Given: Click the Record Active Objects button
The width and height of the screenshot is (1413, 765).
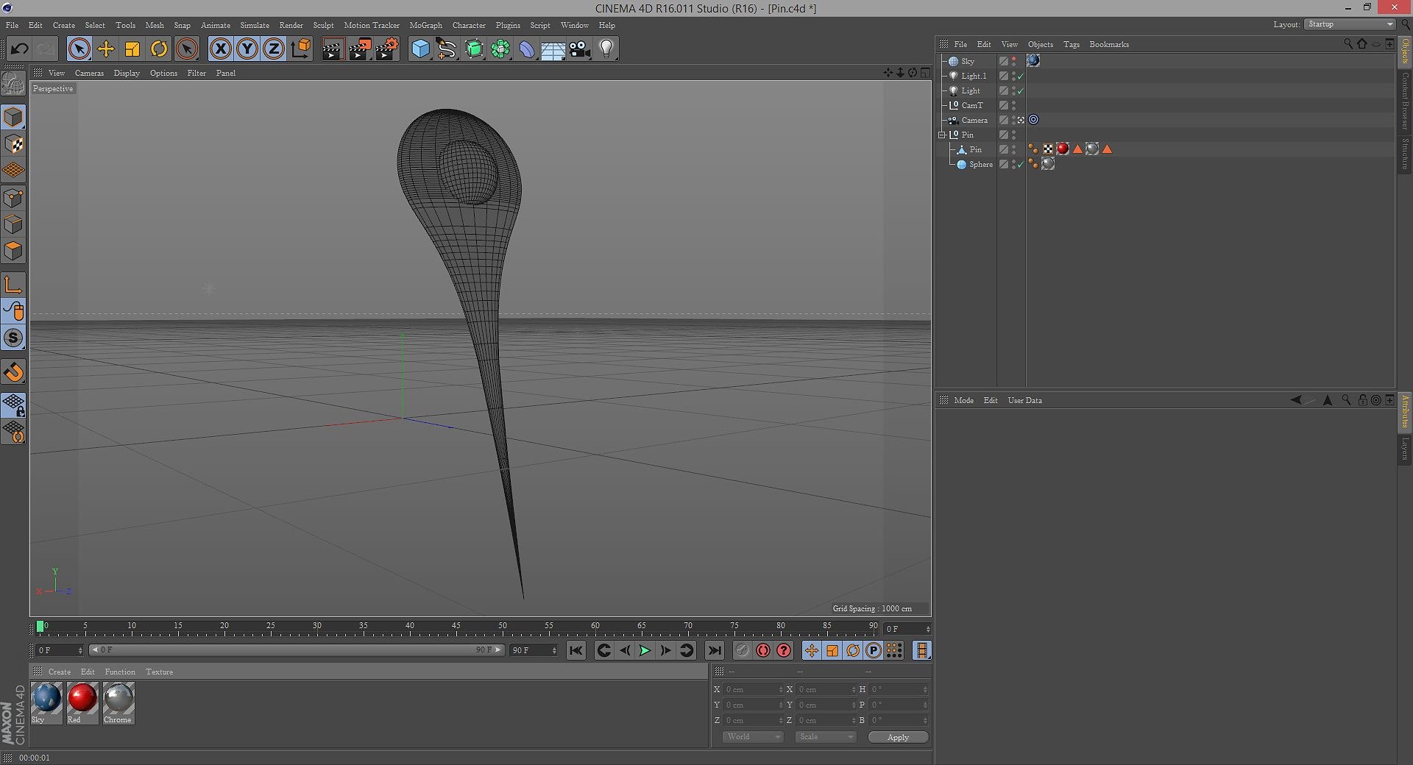Looking at the screenshot, I should click(742, 650).
